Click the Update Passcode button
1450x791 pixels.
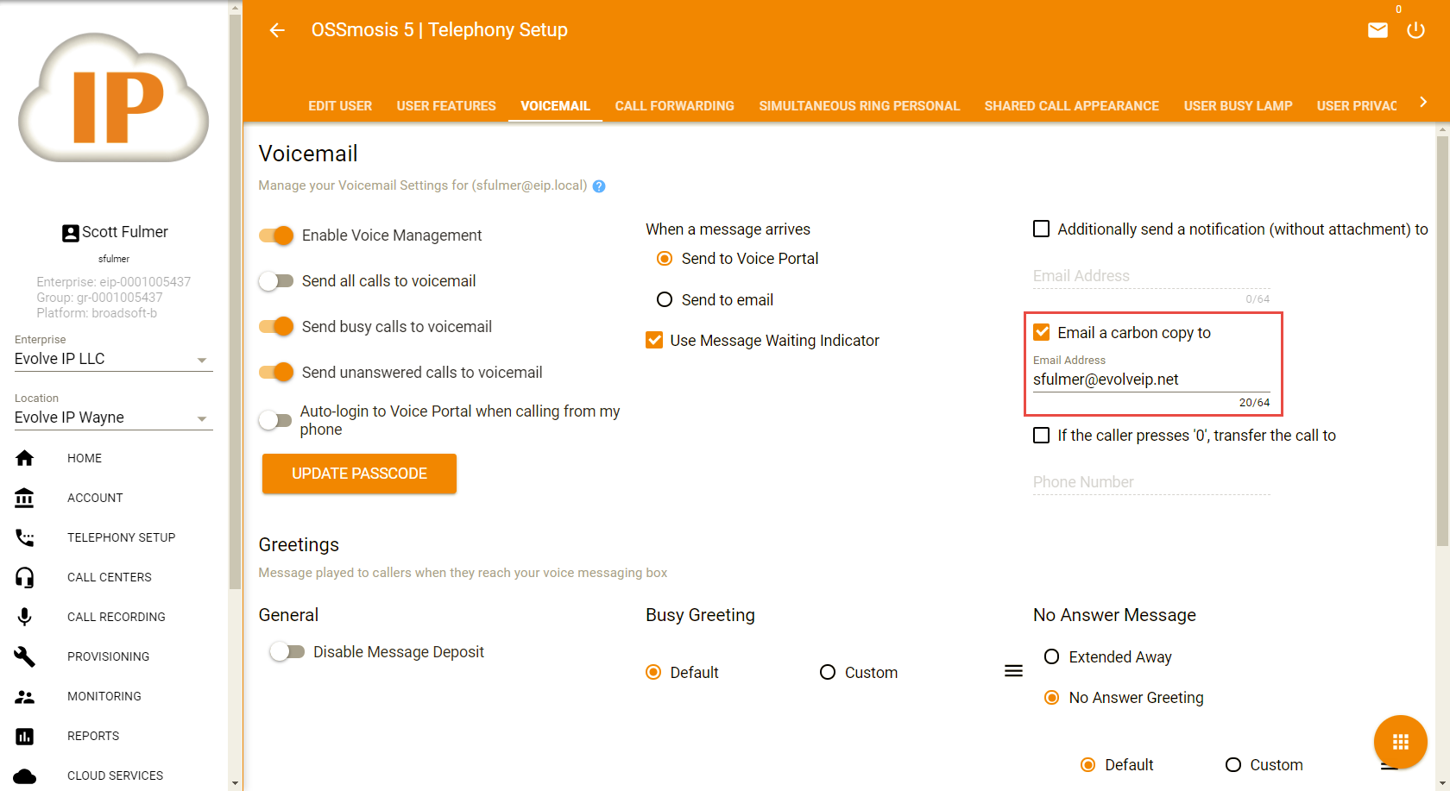point(359,474)
